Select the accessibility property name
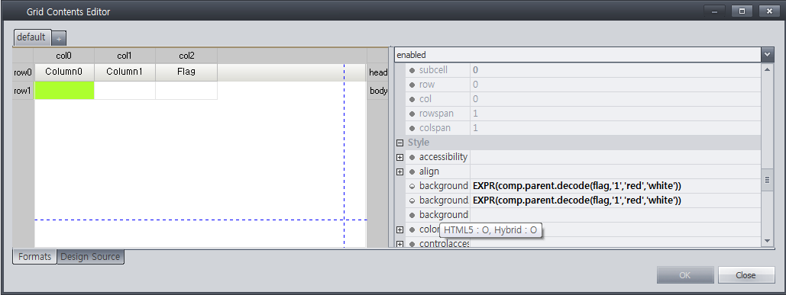This screenshot has height=295, width=786. (x=443, y=157)
